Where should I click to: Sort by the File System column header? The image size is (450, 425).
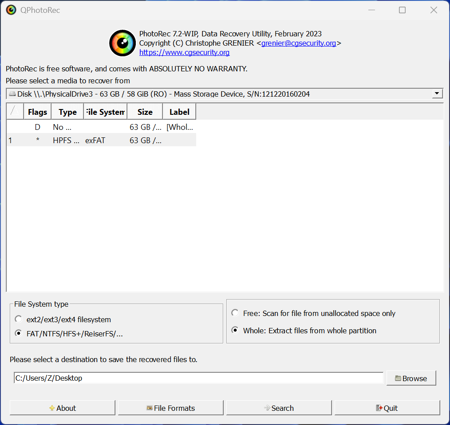(105, 112)
